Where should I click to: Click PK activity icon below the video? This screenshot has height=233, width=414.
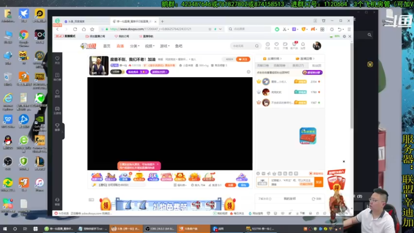point(153,177)
